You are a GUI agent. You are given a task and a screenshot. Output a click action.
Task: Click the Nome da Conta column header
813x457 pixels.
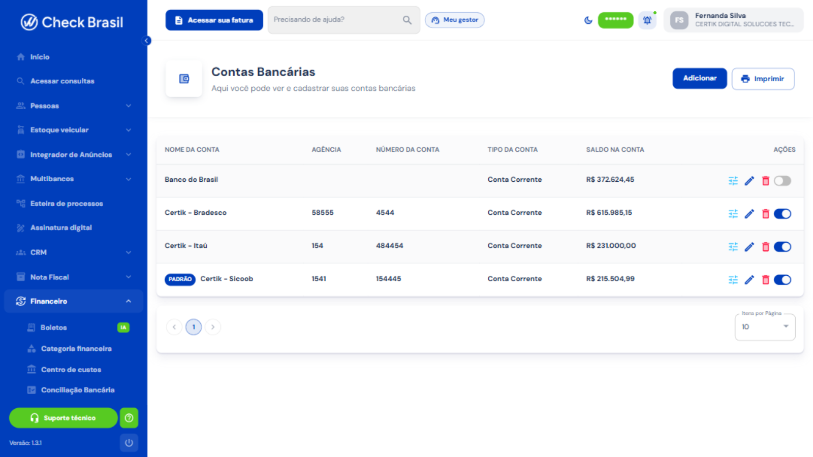point(192,150)
